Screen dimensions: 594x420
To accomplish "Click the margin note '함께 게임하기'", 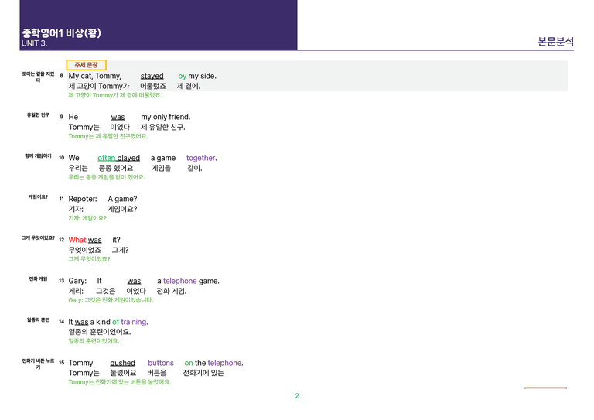I will (38, 155).
